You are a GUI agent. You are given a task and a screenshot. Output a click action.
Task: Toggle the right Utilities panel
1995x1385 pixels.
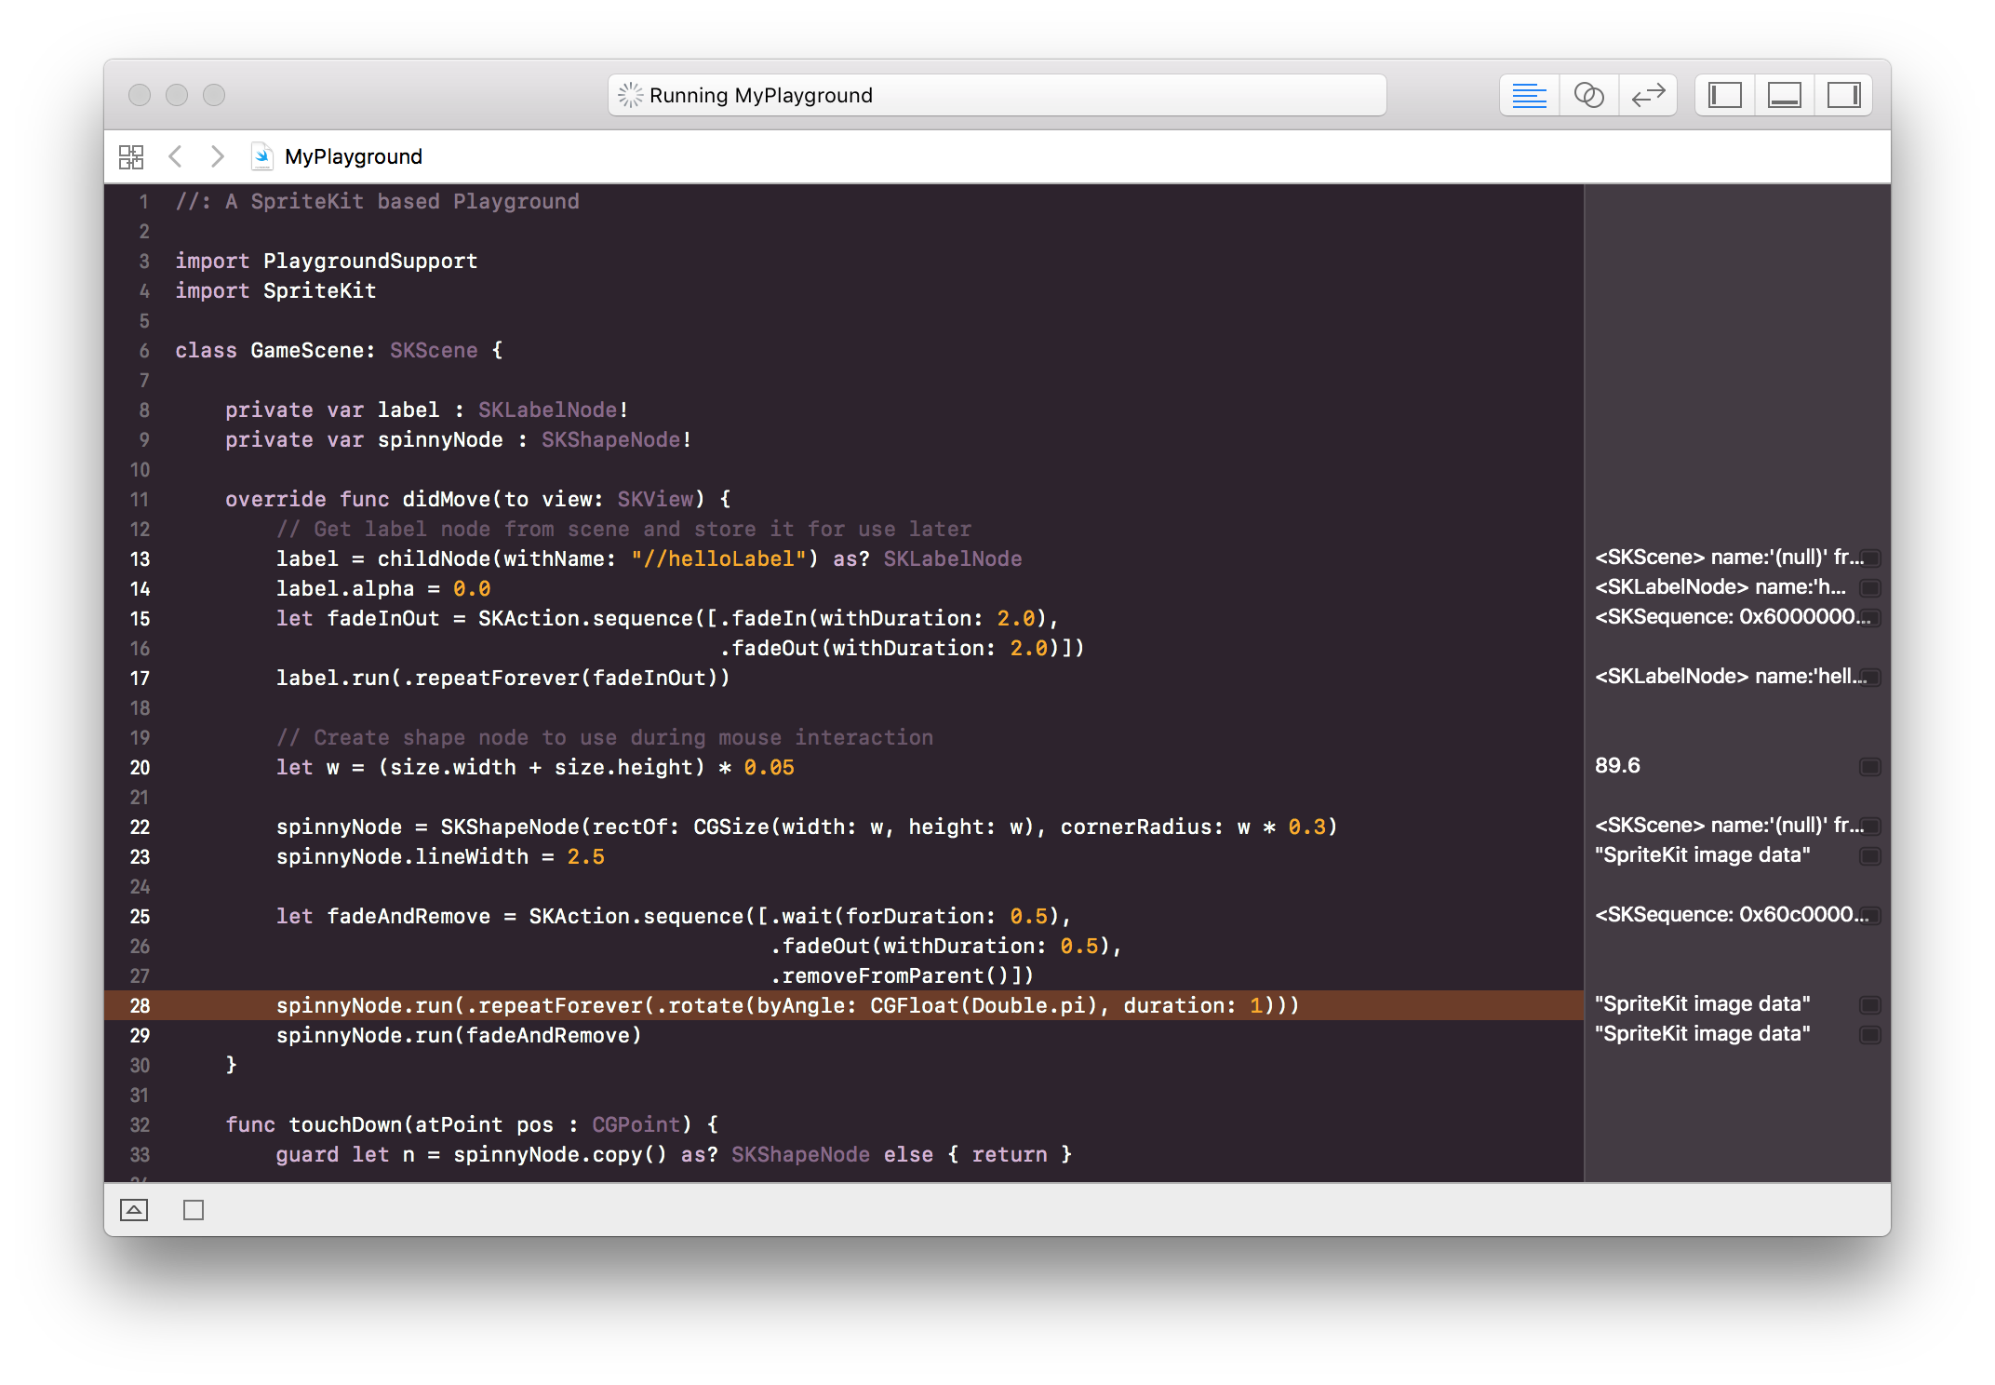(1843, 96)
